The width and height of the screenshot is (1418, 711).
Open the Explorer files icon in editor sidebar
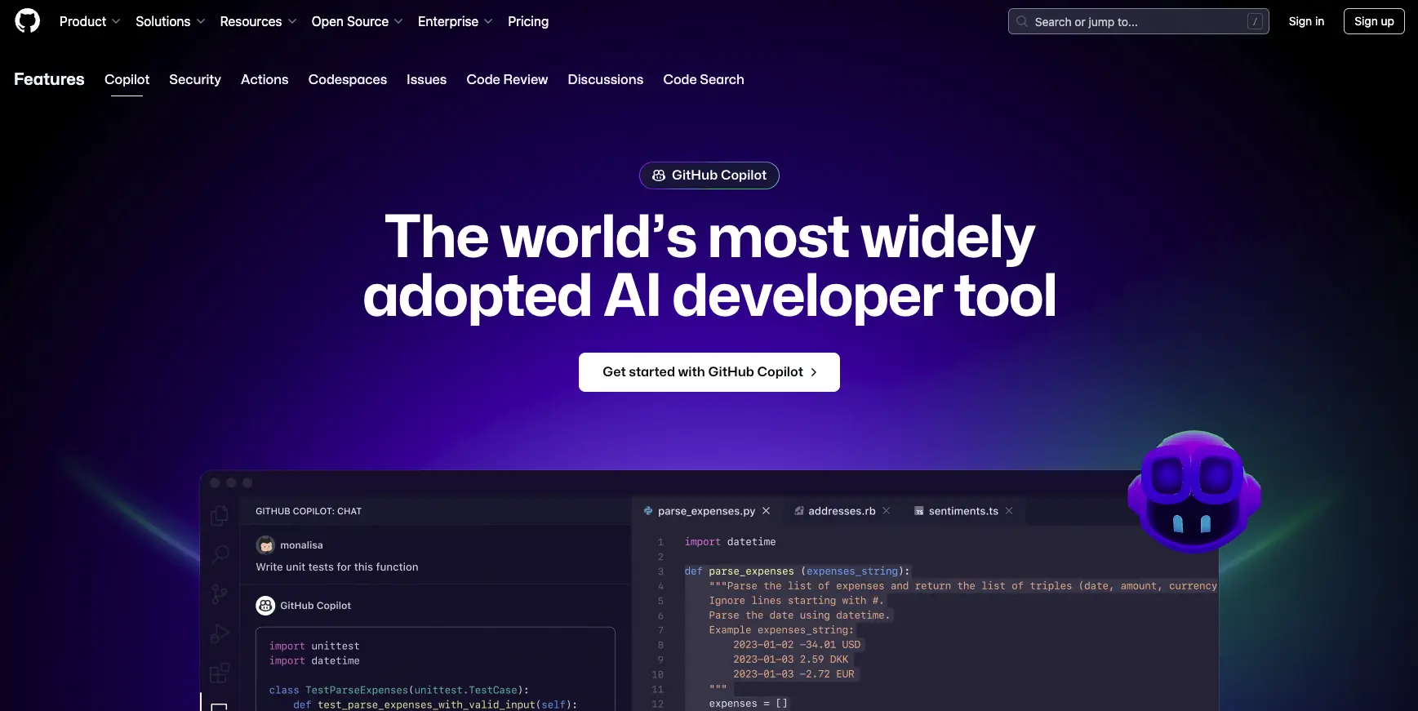point(220,516)
